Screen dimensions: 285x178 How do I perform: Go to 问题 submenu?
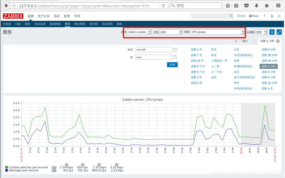click(x=18, y=24)
